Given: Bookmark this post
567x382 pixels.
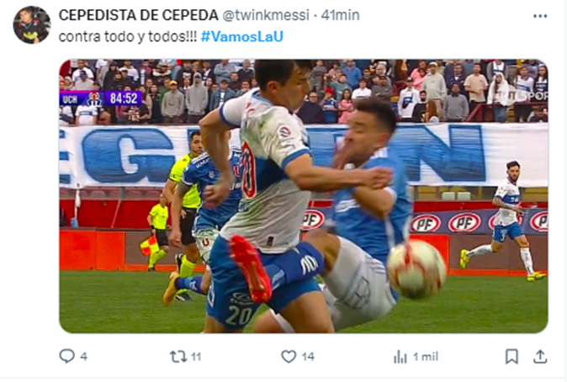Looking at the screenshot, I should point(511,356).
